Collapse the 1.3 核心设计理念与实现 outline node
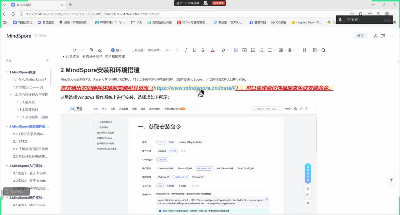400x215 pixels. point(11,95)
